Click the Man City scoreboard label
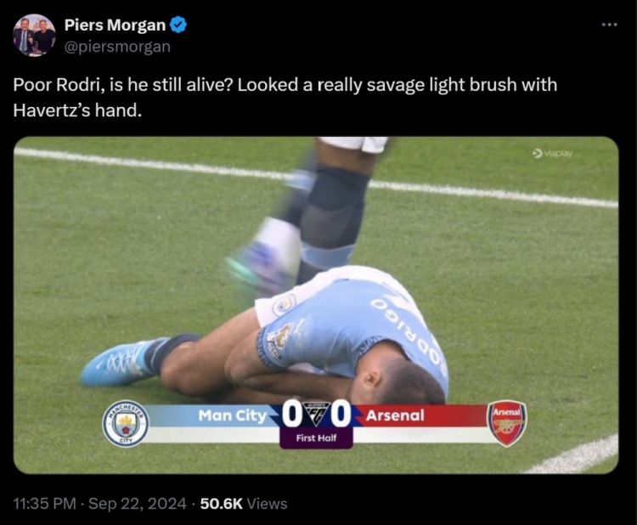Viewport: 637px width, 525px height. [x=233, y=415]
